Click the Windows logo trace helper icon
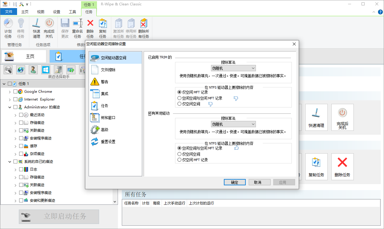Image resolution: width=384 pixels, height=229 pixels. [45, 70]
